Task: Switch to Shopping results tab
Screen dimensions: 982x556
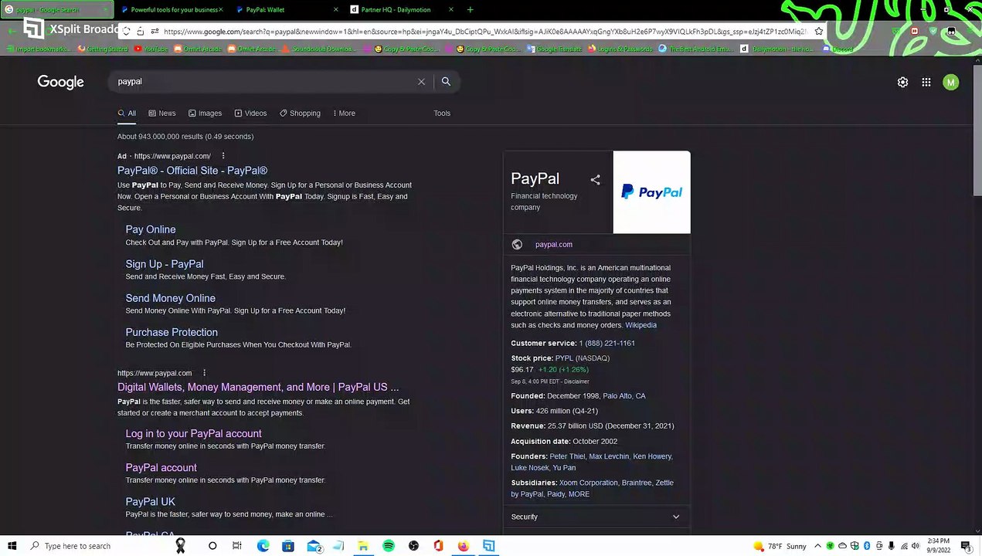Action: coord(300,113)
